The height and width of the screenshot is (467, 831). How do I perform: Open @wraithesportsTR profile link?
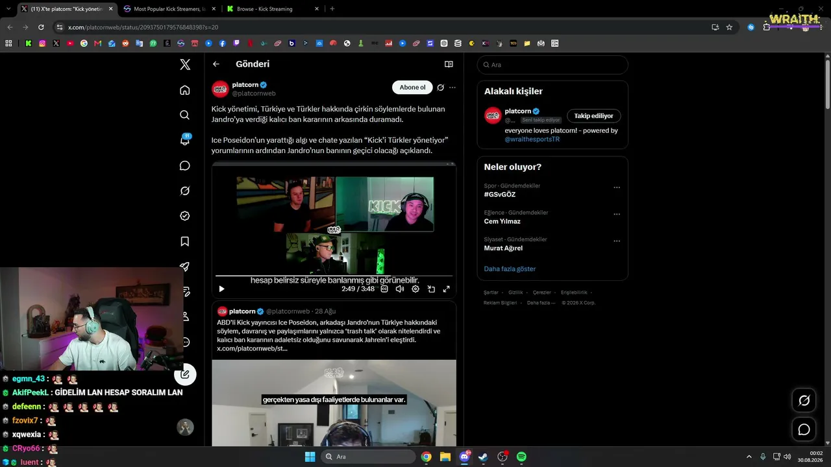pyautogui.click(x=532, y=139)
